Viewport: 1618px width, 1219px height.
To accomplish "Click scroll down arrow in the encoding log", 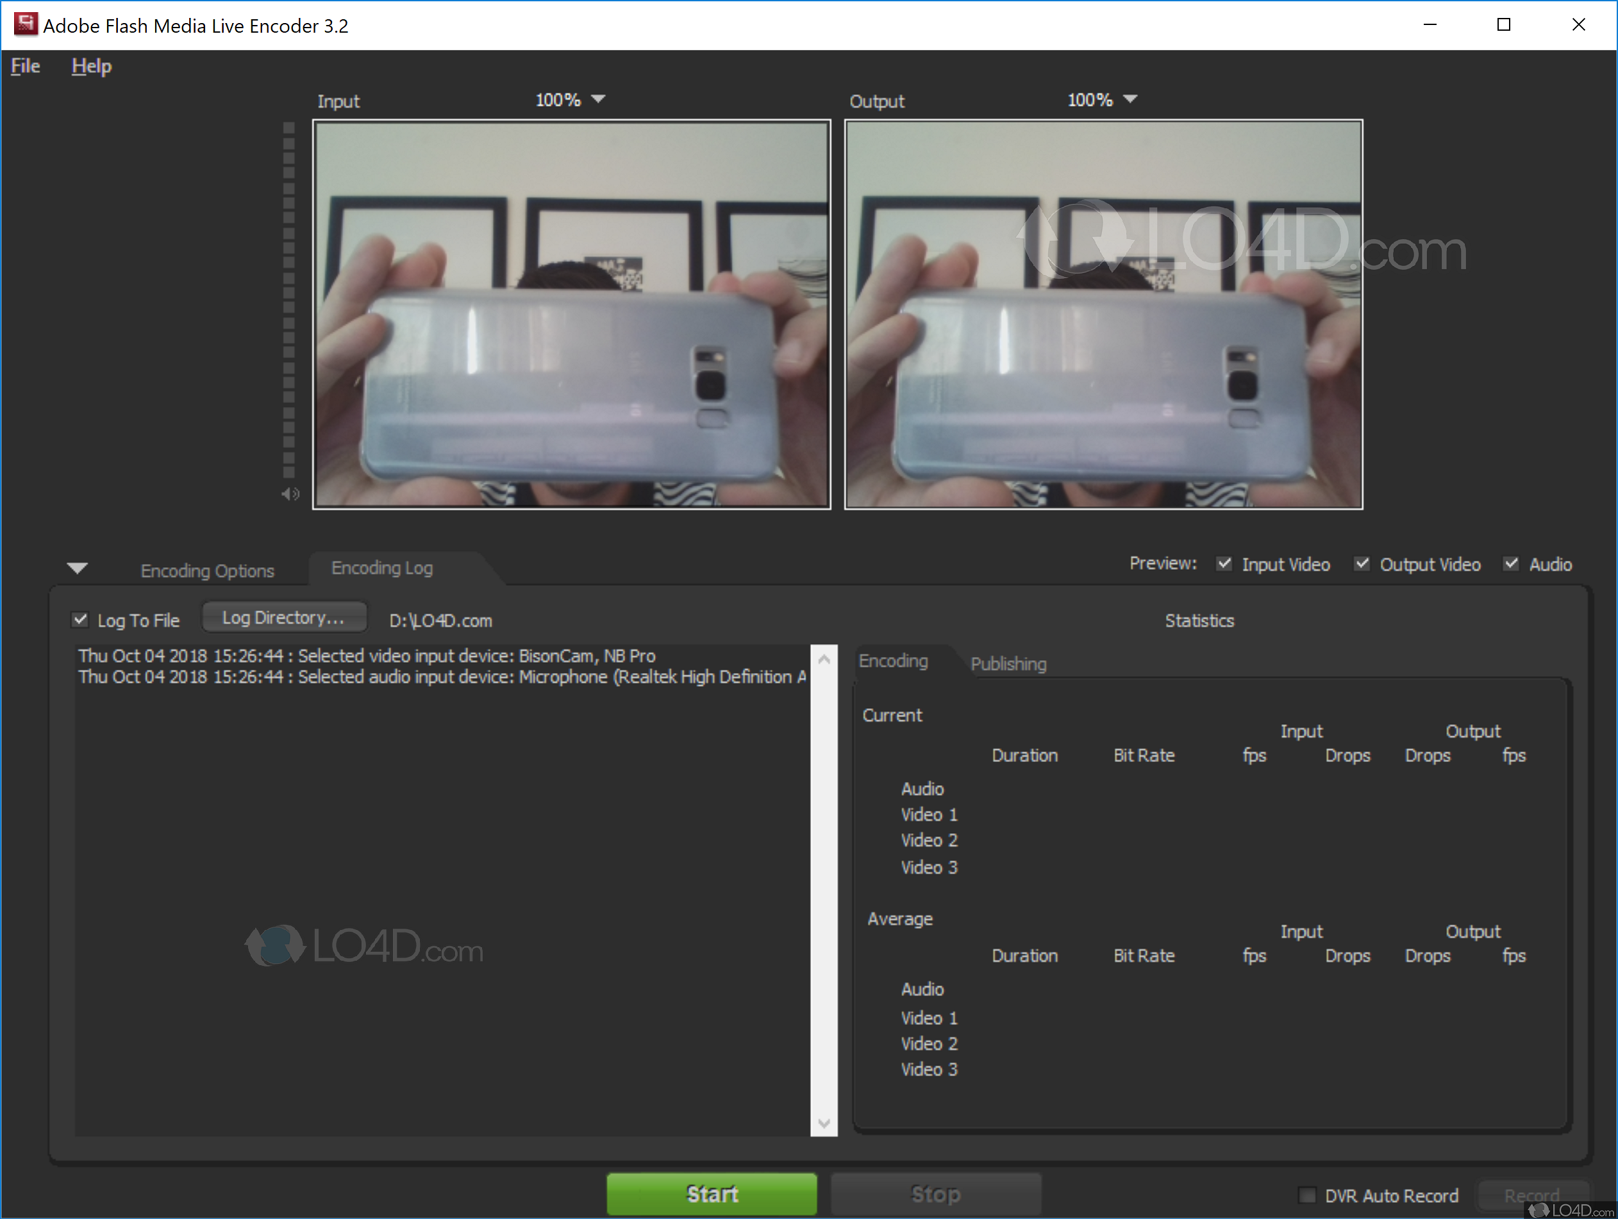I will [x=824, y=1124].
